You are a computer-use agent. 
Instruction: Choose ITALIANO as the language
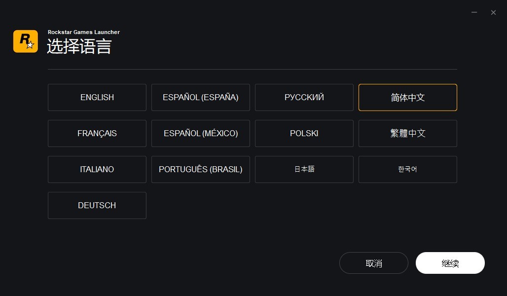(97, 169)
